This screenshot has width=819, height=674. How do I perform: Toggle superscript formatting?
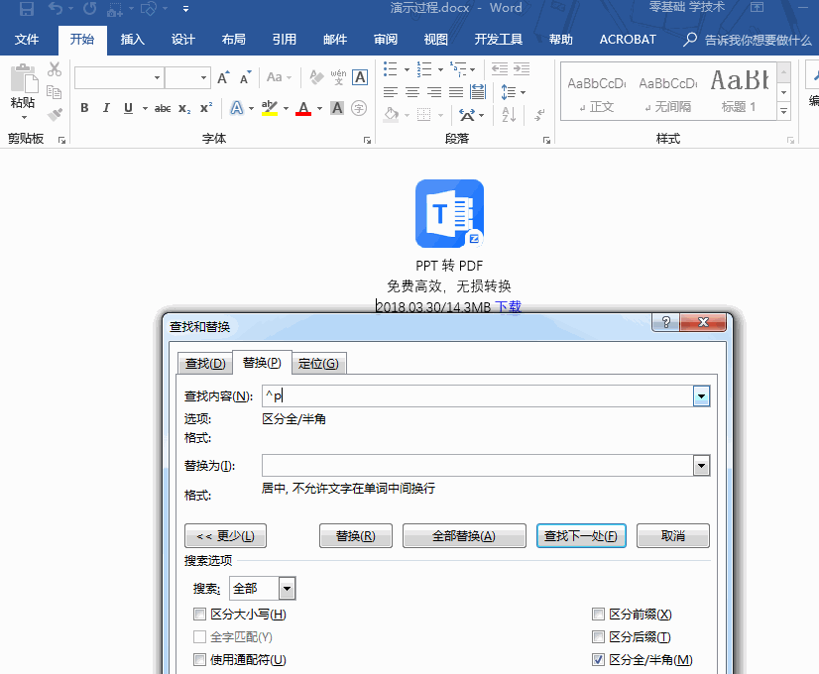pos(206,108)
